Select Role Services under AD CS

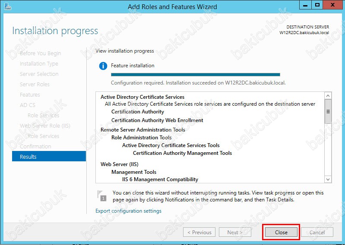coord(43,115)
